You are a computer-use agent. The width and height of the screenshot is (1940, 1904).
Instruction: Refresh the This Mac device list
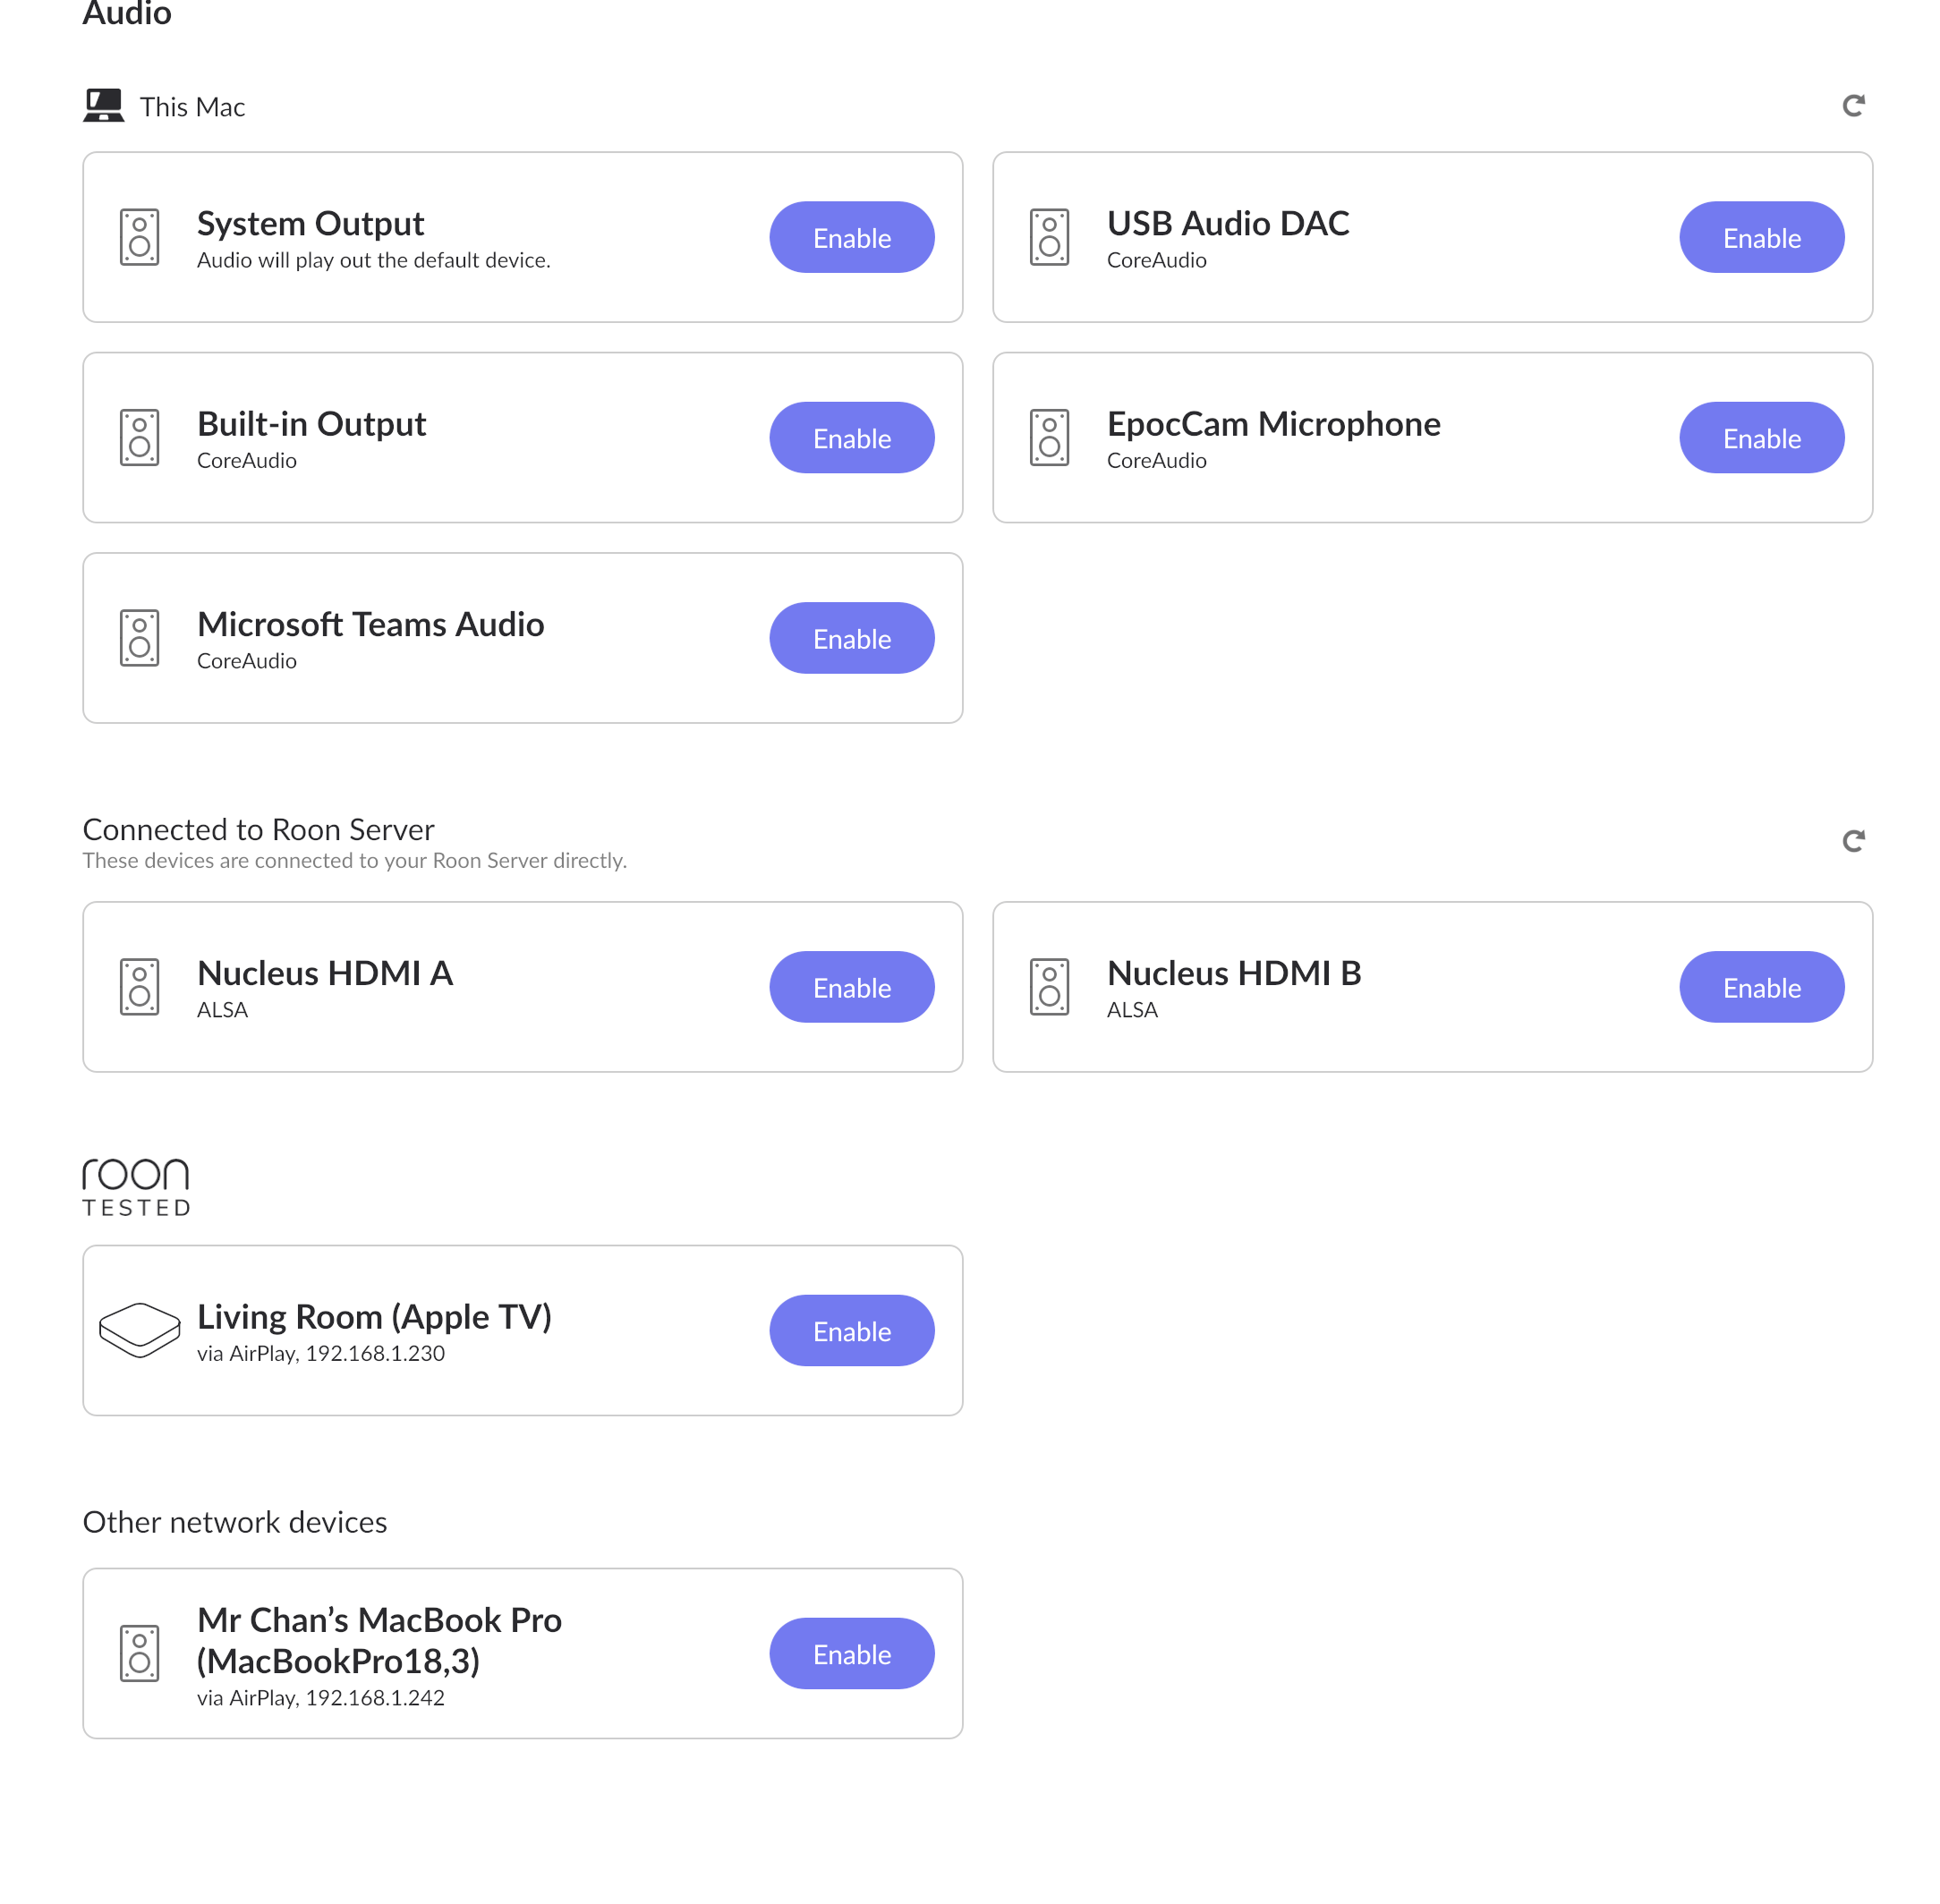[1853, 105]
